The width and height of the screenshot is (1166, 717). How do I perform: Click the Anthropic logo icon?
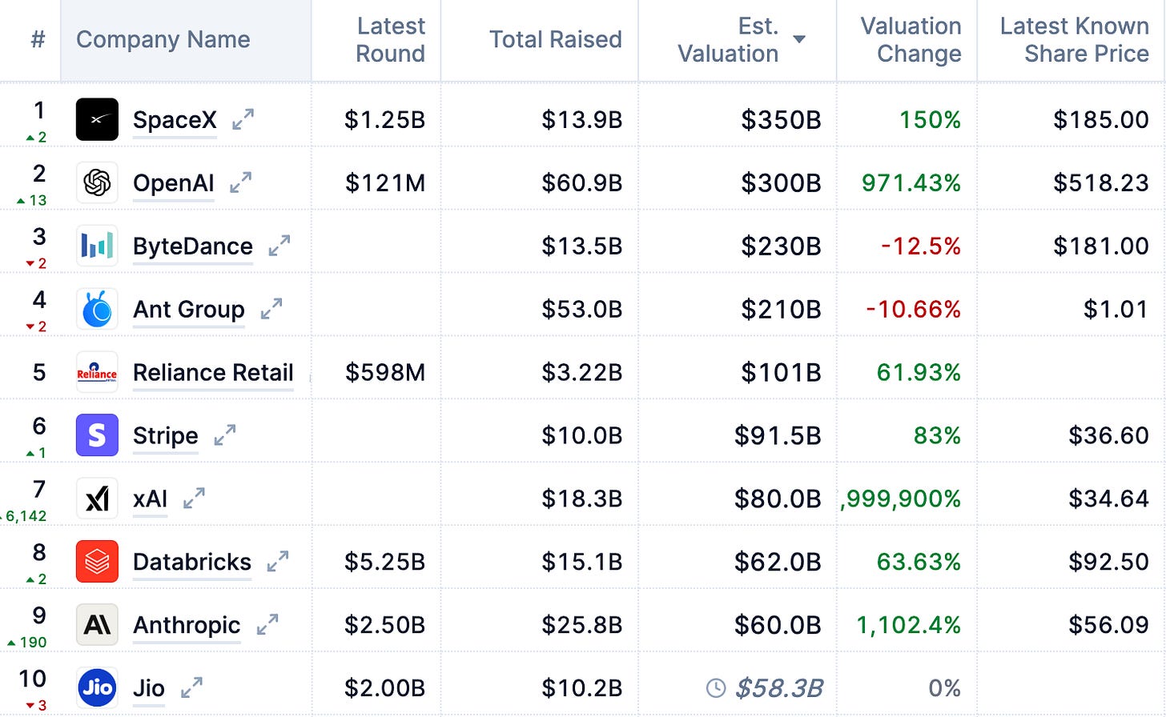click(97, 625)
